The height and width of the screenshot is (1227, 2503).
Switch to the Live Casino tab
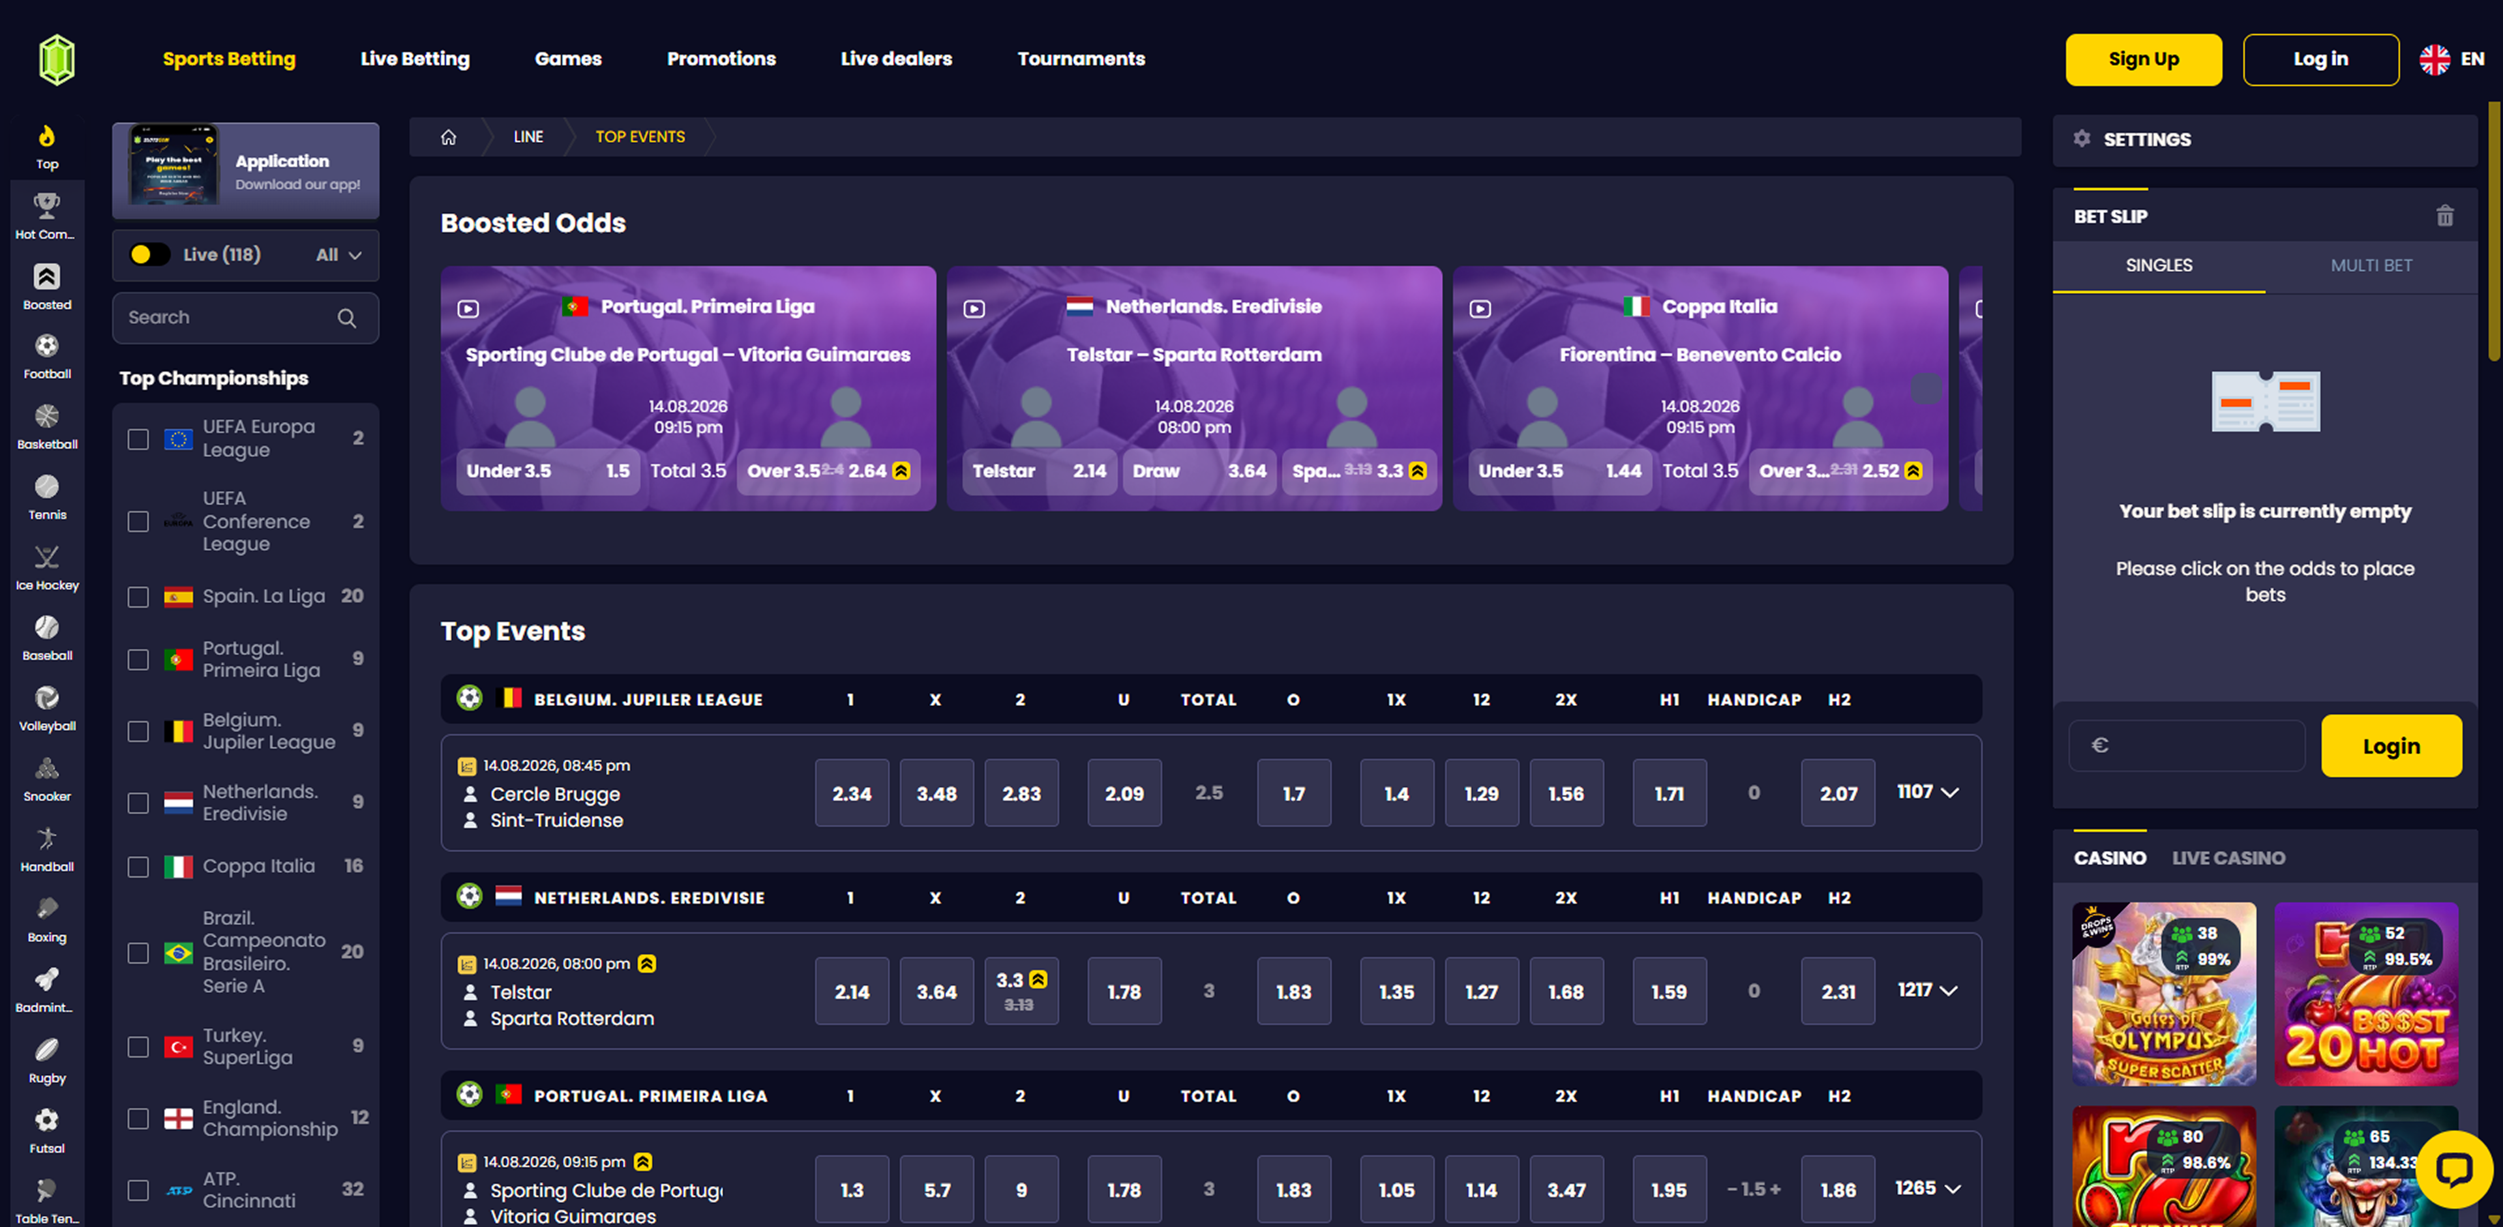[x=2228, y=858]
